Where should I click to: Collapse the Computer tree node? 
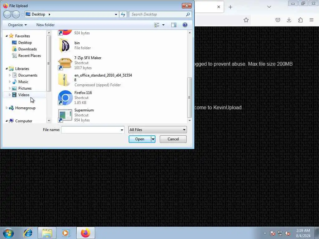coord(7,121)
